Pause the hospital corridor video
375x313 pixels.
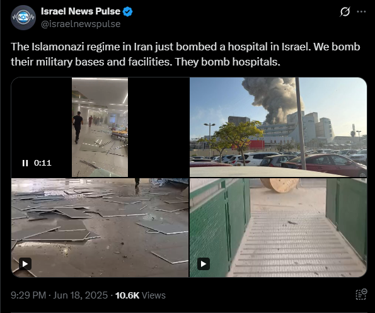click(x=25, y=163)
